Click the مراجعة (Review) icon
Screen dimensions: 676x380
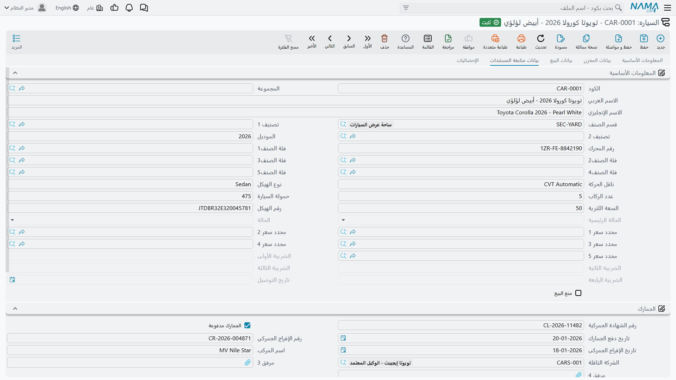click(x=448, y=38)
